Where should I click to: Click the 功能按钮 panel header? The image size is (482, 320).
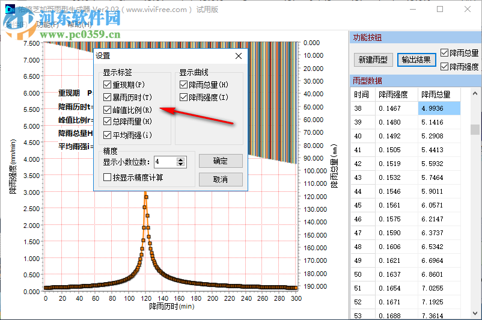(x=416, y=37)
